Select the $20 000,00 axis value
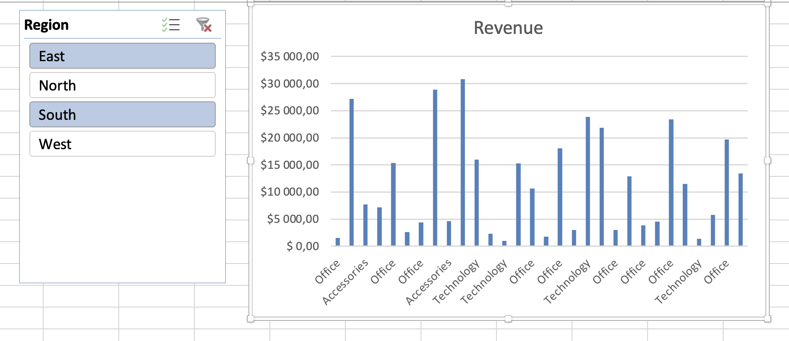Screen dimensions: 789x341 pos(290,138)
